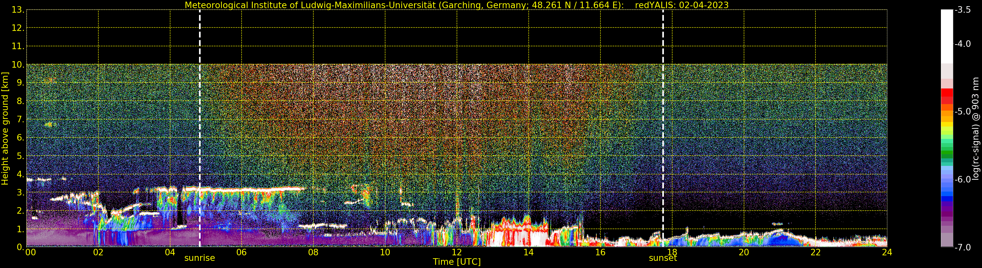Screen dimensions: 982x268
Task: Click the '16' time axis tick label
Action: tap(600, 252)
